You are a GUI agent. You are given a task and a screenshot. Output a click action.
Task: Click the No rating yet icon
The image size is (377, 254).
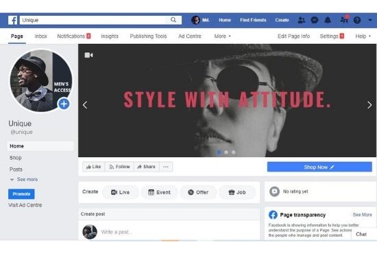(x=274, y=192)
